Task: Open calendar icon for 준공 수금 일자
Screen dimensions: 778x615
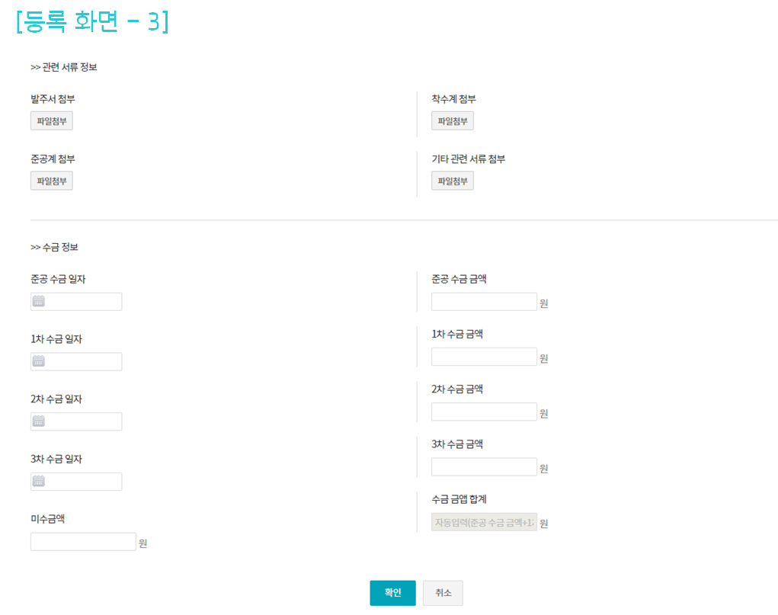Action: click(39, 301)
